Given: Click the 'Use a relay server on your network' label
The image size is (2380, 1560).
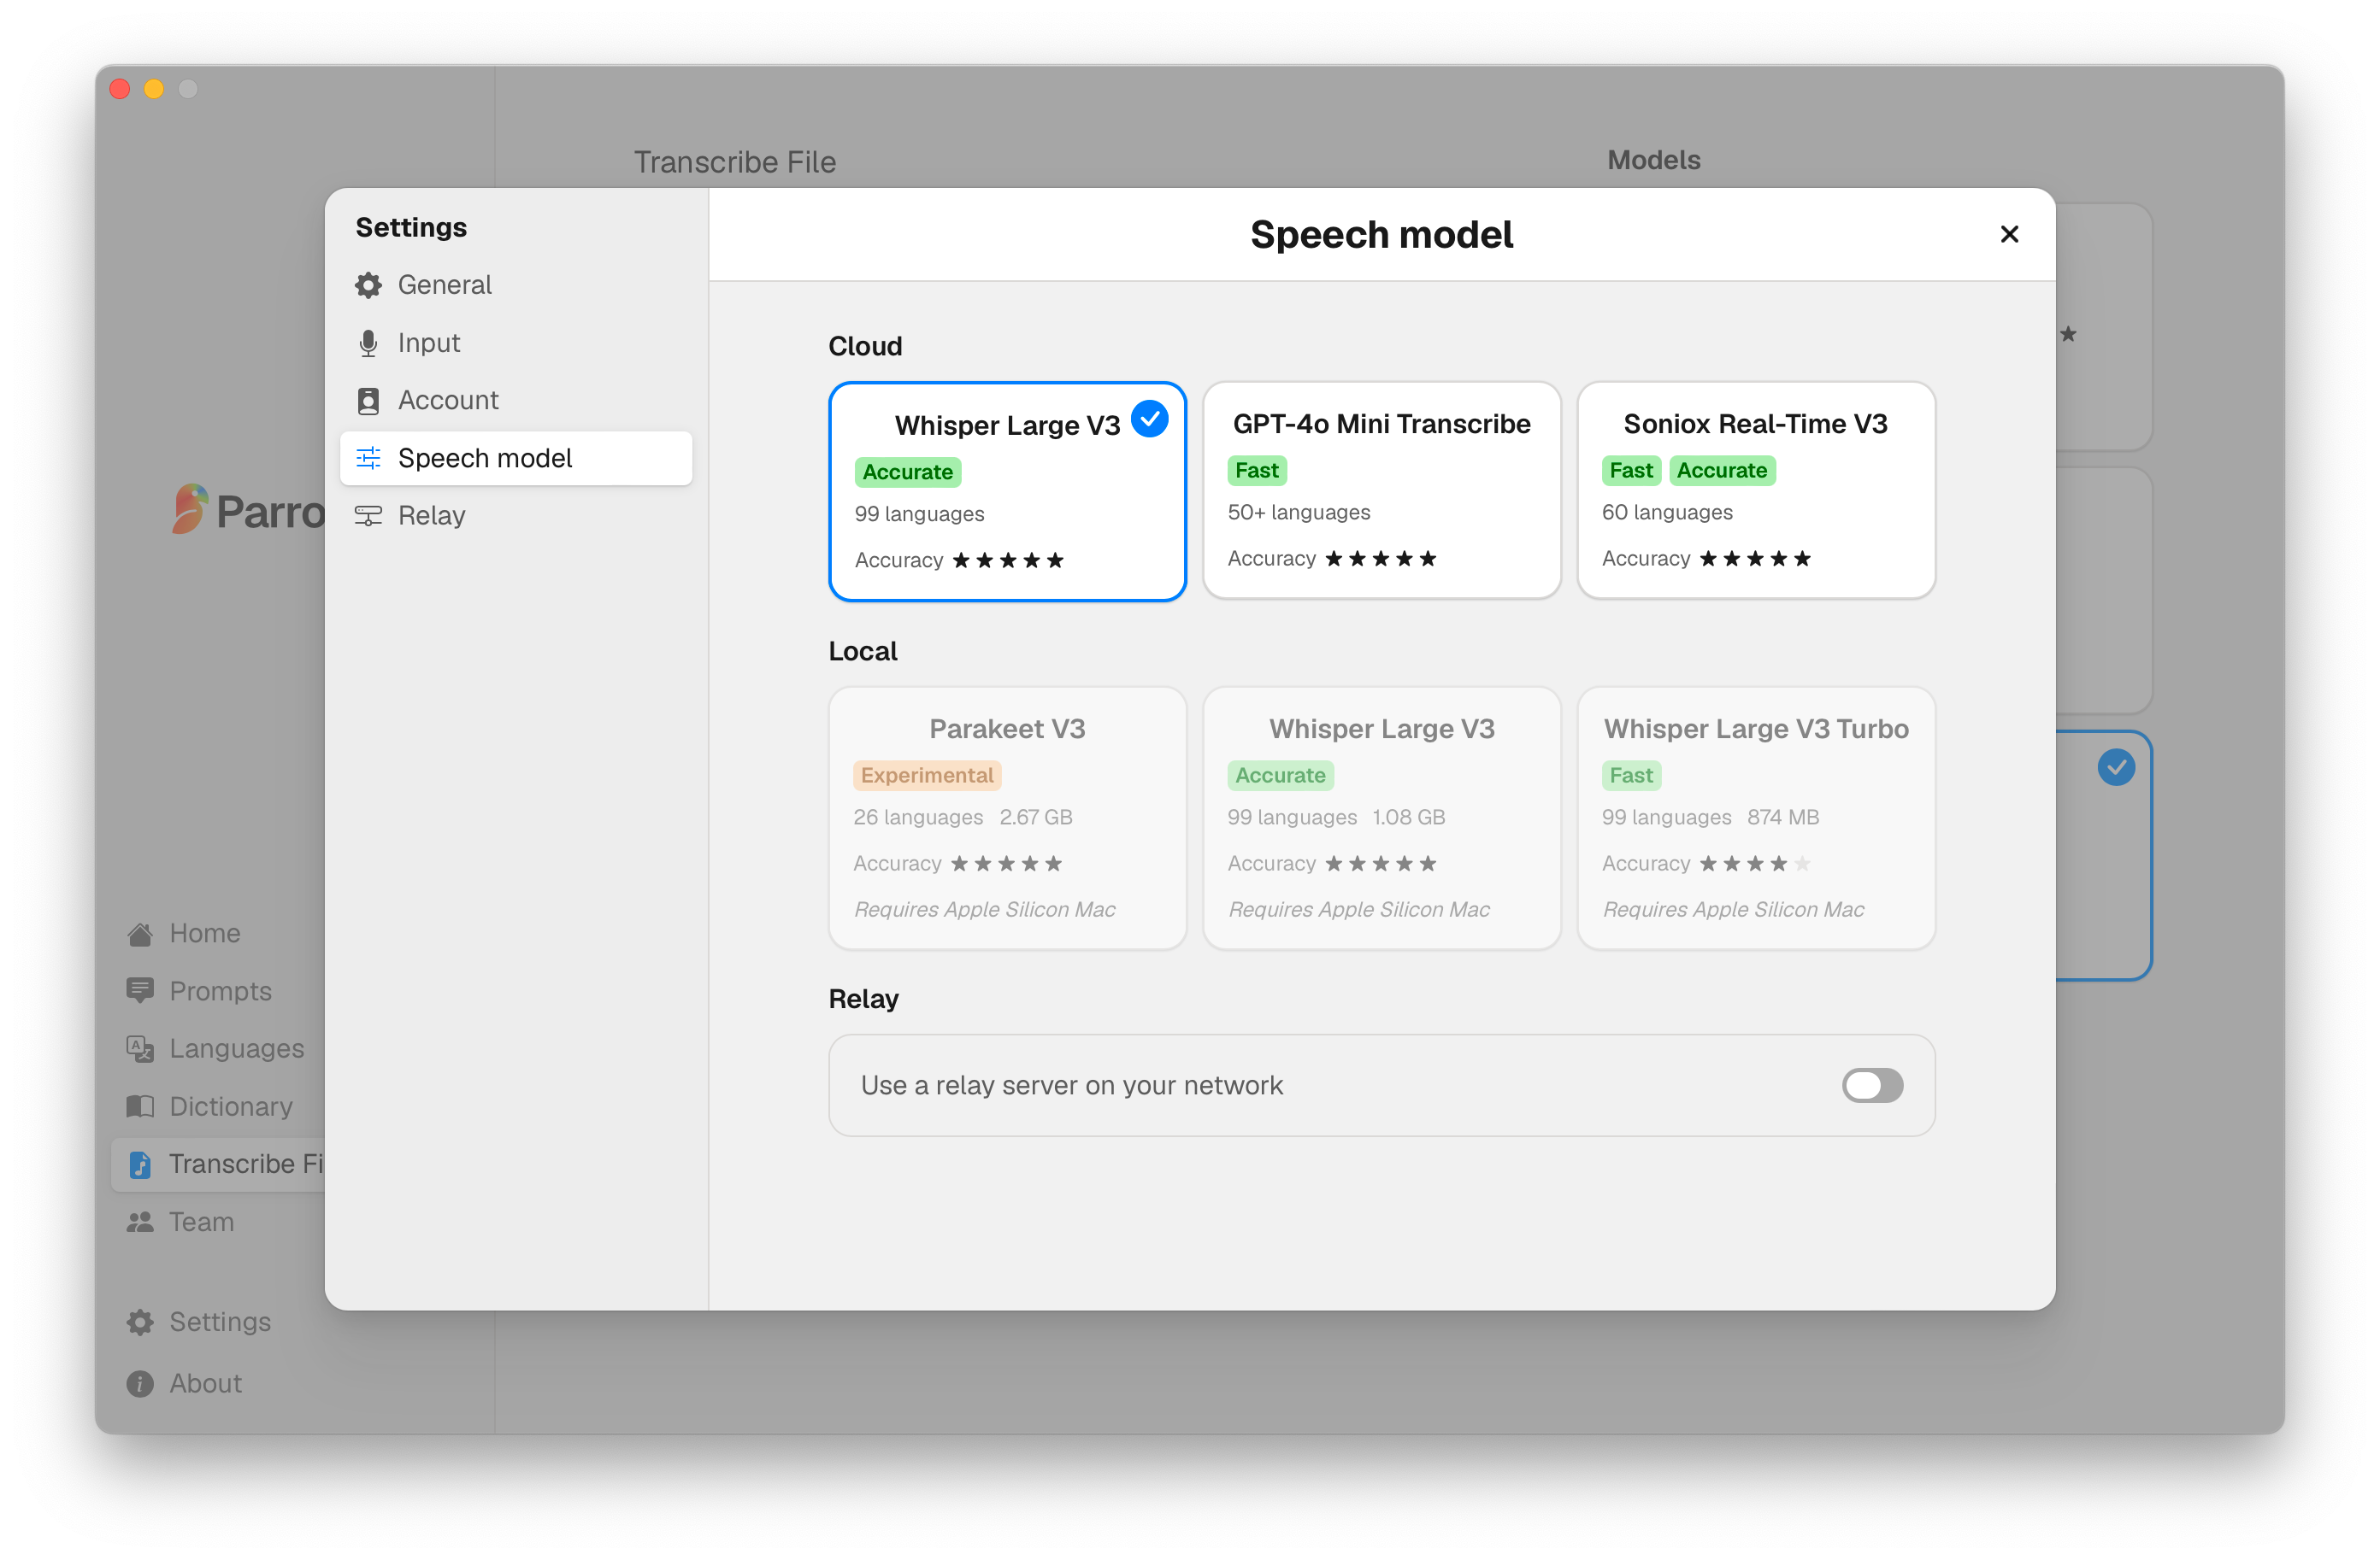Looking at the screenshot, I should [1071, 1085].
